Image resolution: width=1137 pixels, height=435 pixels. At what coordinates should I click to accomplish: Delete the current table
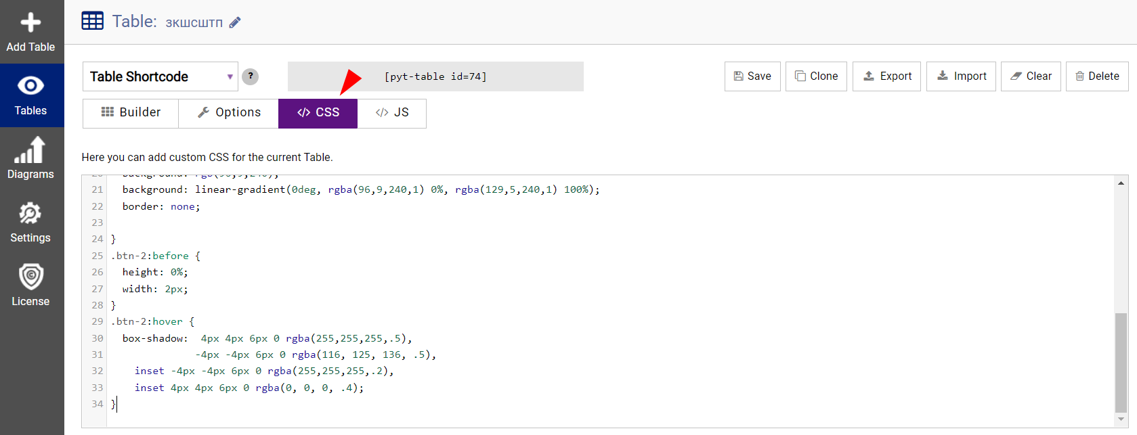pos(1097,76)
